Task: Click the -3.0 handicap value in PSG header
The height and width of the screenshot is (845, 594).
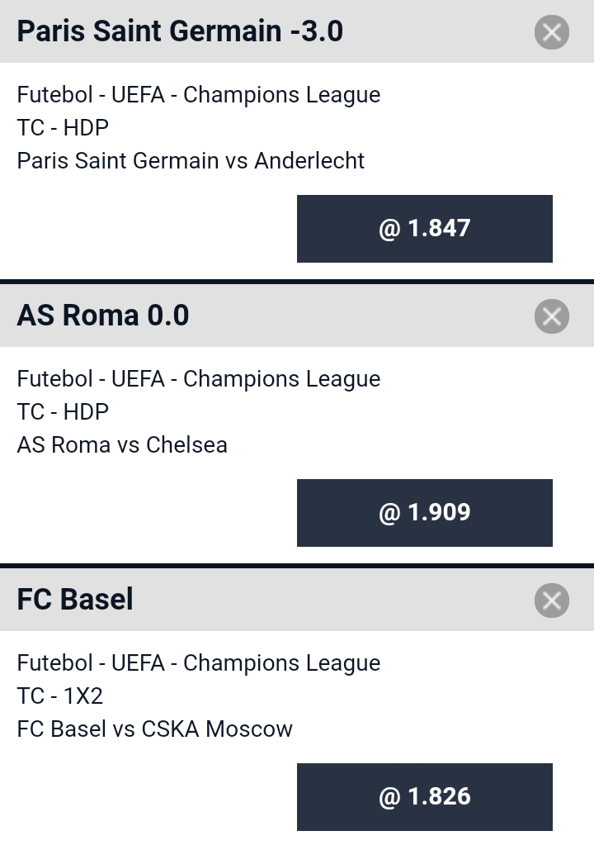Action: (316, 31)
